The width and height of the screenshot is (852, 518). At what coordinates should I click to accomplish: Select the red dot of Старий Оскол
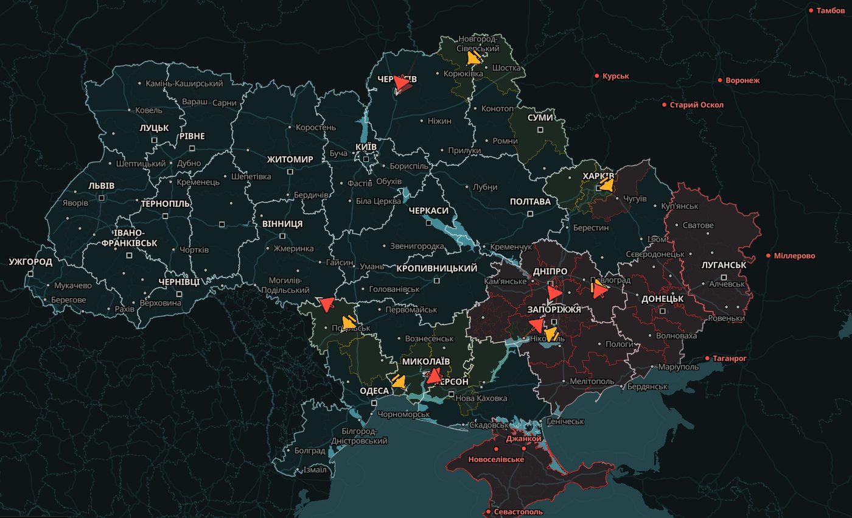coord(664,105)
